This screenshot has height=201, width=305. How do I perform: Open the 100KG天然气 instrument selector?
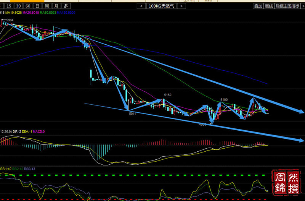point(161,6)
